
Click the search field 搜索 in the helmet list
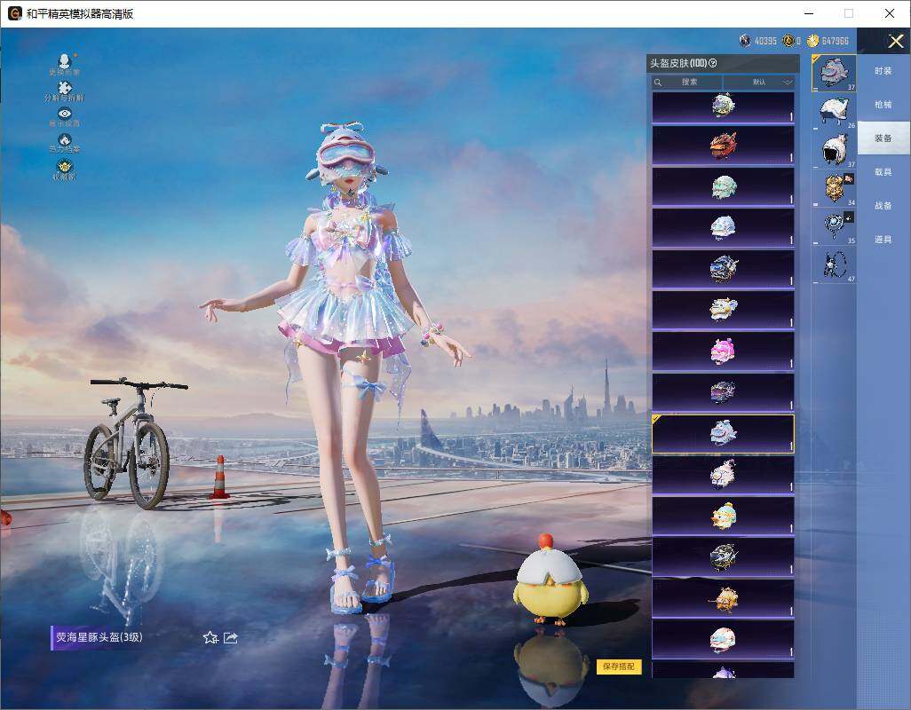click(686, 82)
